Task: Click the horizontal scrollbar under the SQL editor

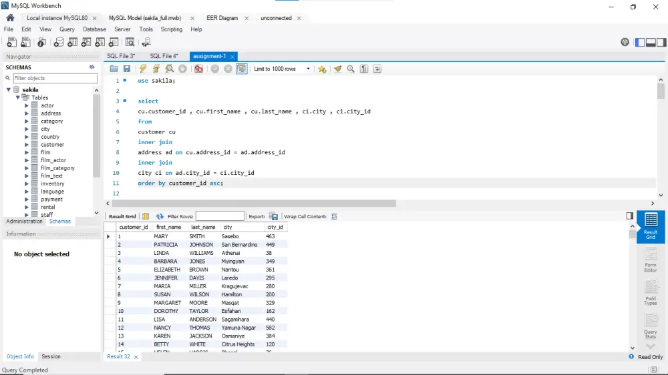Action: (x=254, y=204)
